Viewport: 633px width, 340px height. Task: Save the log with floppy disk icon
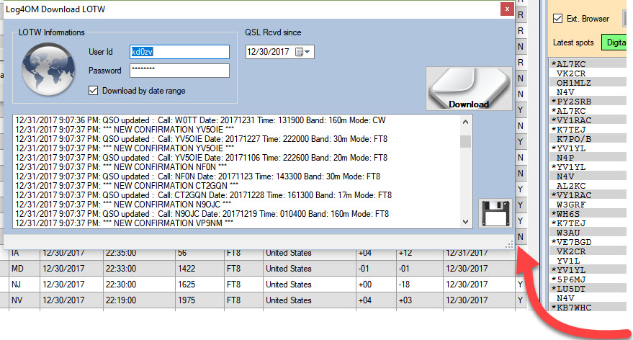coord(495,213)
